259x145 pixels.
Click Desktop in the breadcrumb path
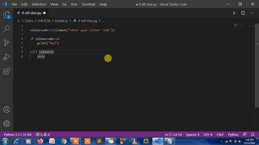pyautogui.click(x=61, y=21)
